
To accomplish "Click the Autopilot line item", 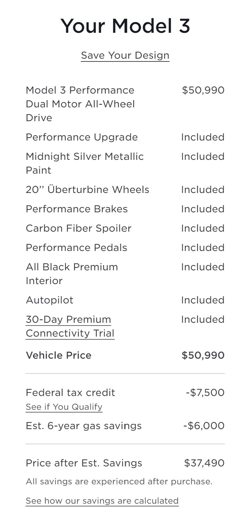I will tap(49, 300).
